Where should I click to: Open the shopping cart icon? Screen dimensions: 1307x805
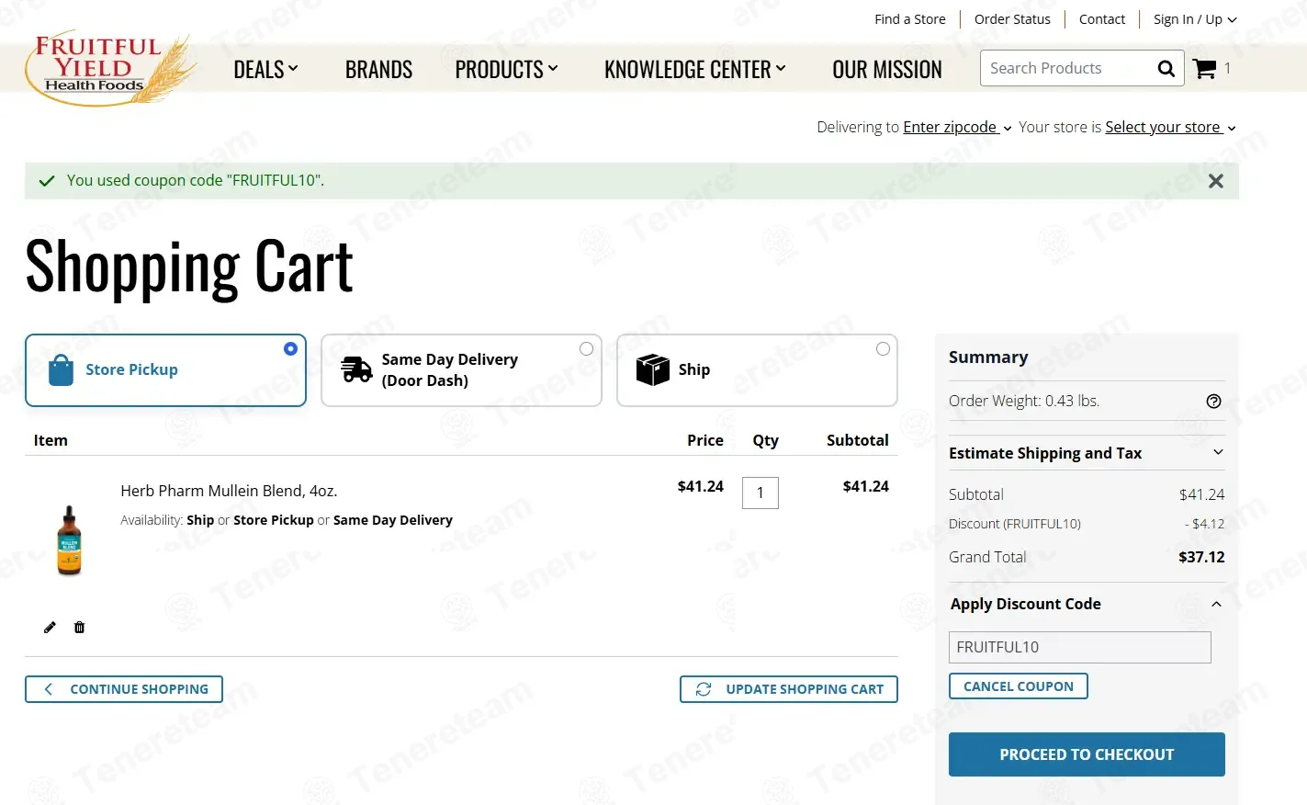(x=1204, y=68)
